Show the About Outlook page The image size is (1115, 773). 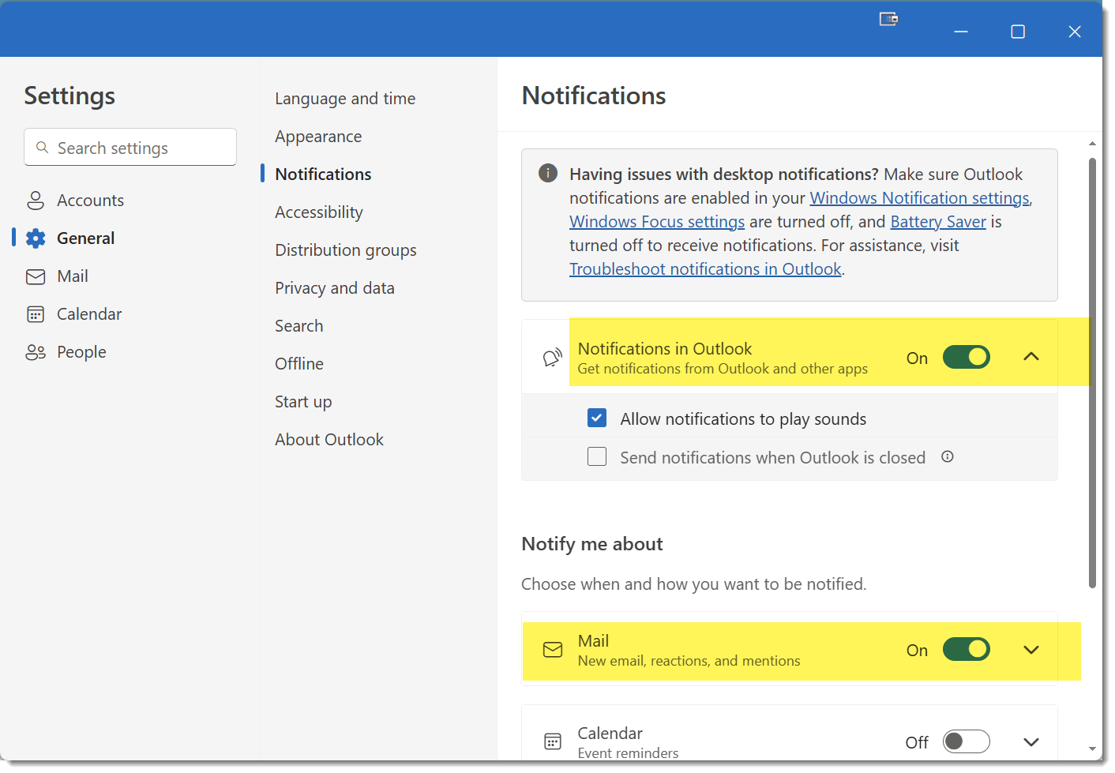coord(329,440)
